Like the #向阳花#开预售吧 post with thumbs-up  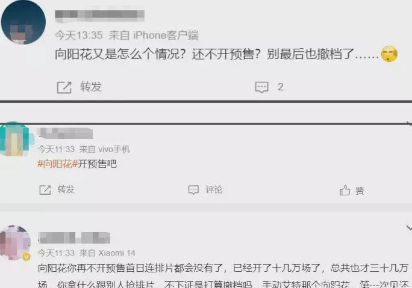pyautogui.click(x=345, y=190)
